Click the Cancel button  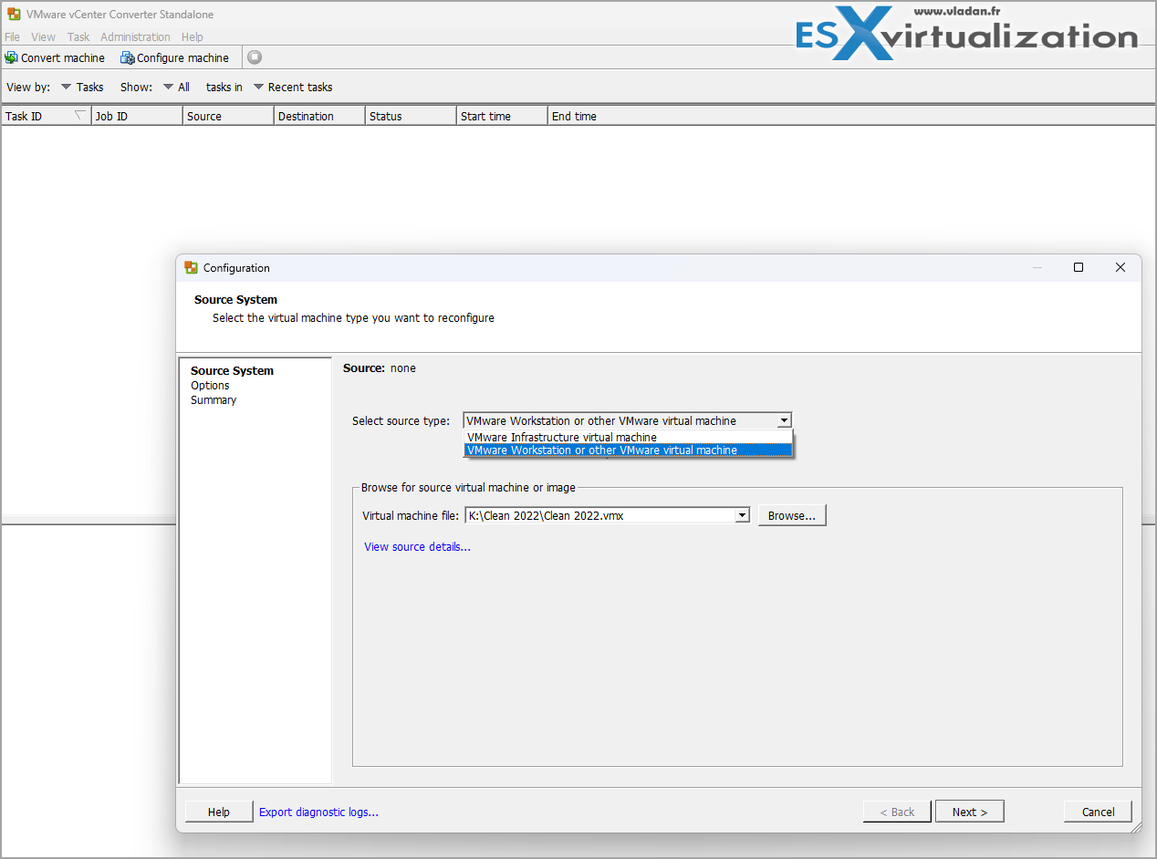point(1098,812)
